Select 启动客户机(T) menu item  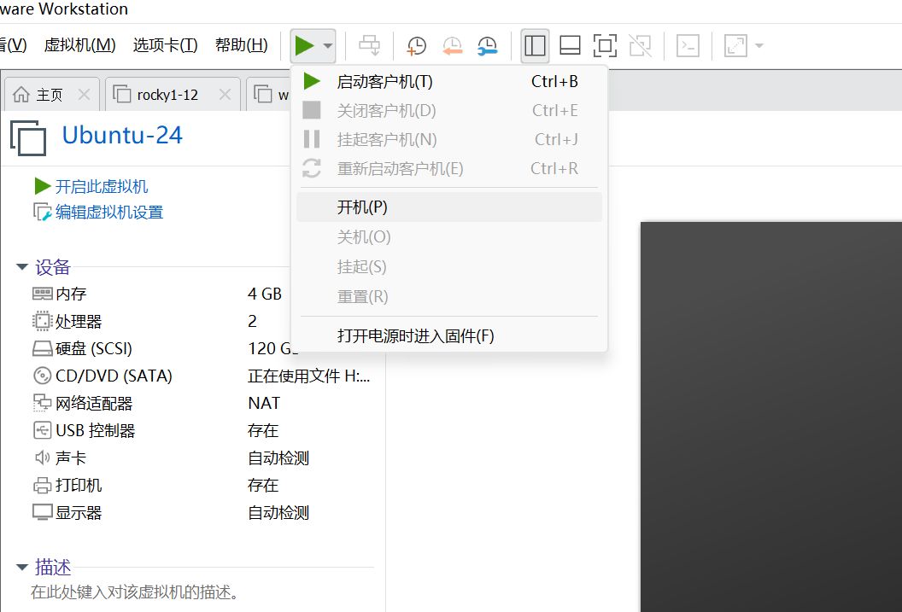(x=448, y=82)
